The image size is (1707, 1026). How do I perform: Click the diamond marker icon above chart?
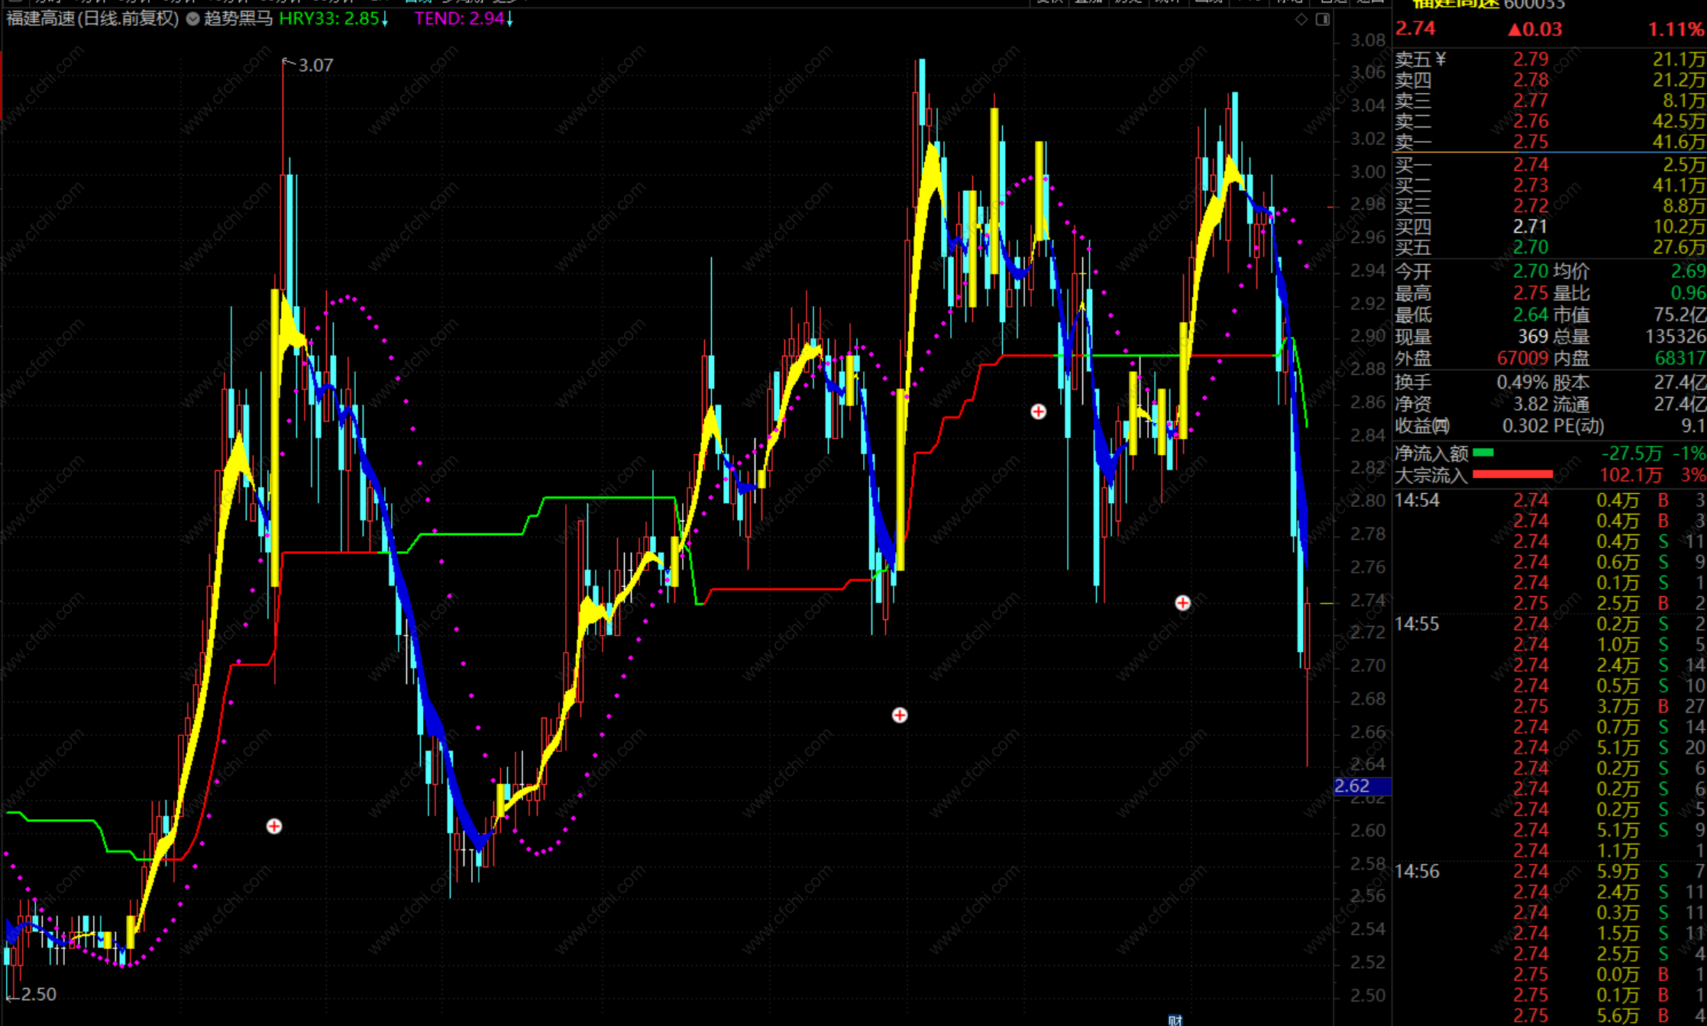click(x=1301, y=19)
